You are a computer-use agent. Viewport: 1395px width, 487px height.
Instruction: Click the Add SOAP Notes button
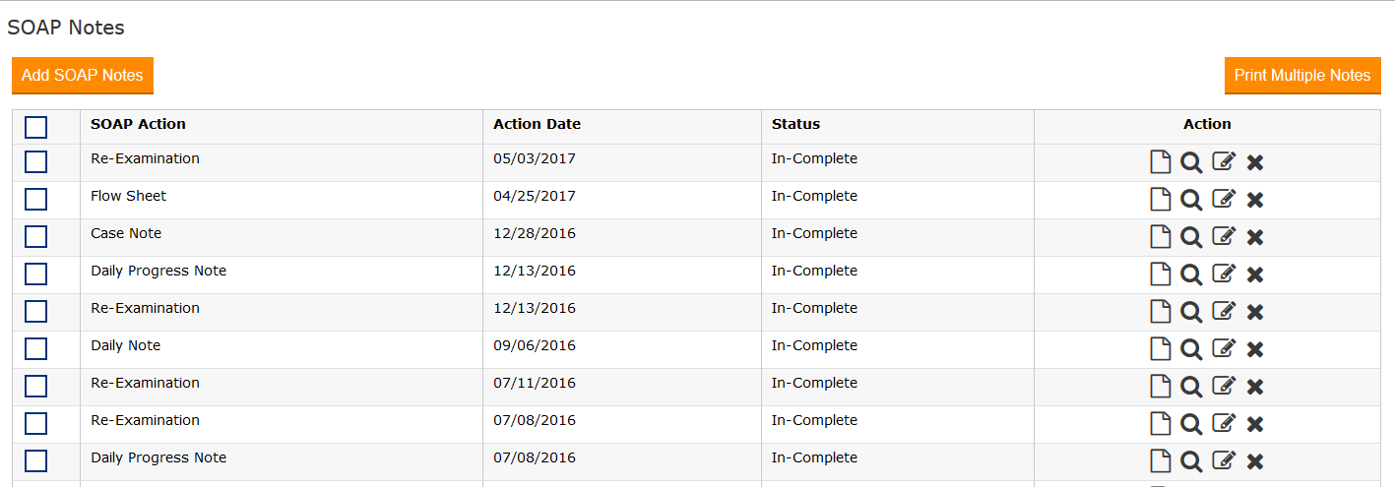[x=83, y=76]
